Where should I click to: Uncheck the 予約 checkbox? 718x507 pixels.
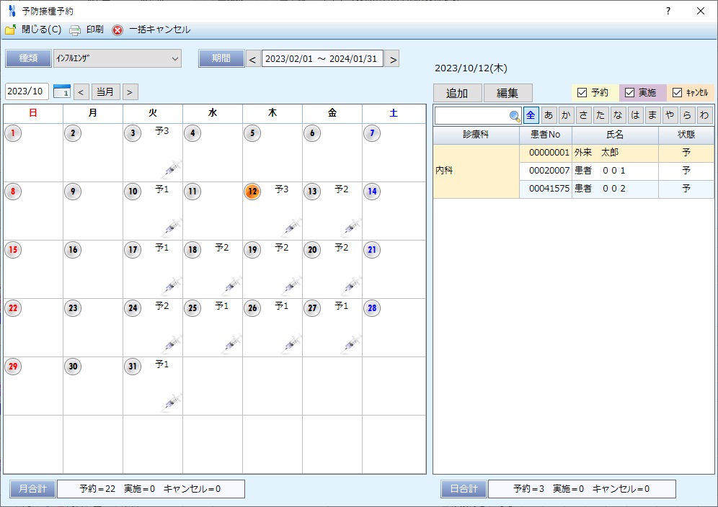582,92
